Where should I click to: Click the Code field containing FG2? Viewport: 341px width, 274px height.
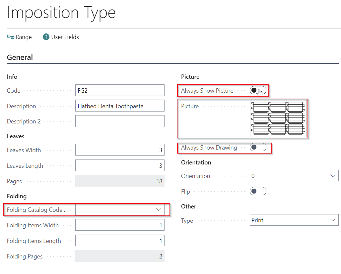coord(120,90)
